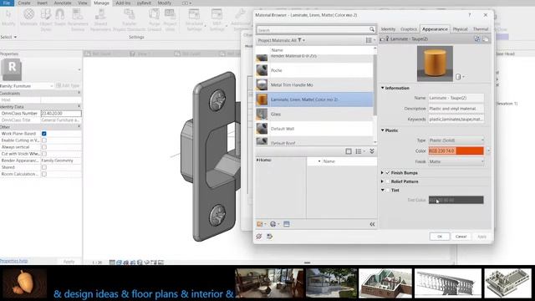The height and width of the screenshot is (301, 535).
Task: Click the Edit Type button
Action: point(68,85)
